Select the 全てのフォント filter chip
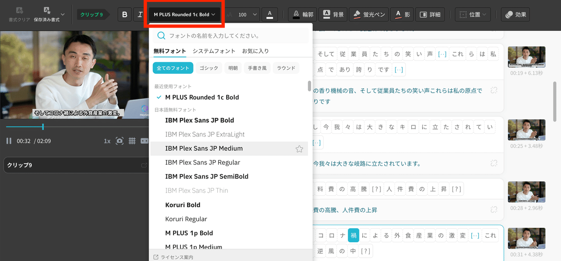This screenshot has width=561, height=261. 173,68
